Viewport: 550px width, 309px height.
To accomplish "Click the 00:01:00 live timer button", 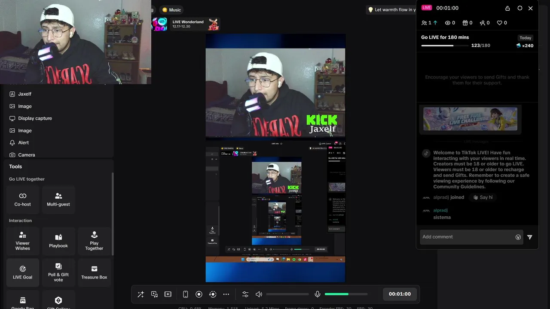I will click(x=400, y=294).
